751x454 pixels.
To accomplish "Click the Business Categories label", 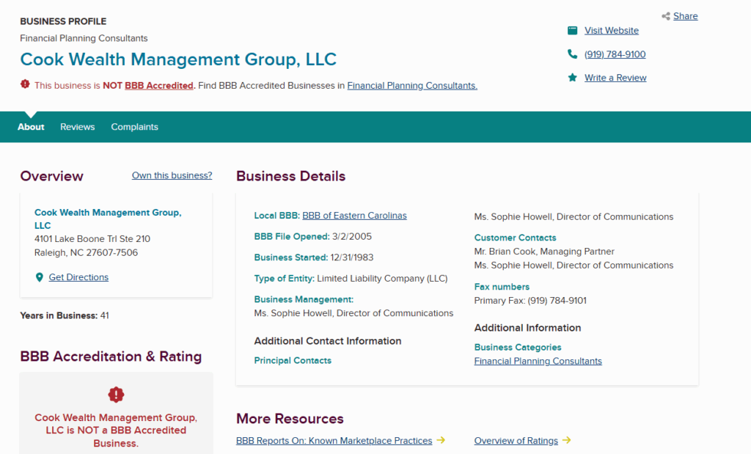I will (518, 347).
